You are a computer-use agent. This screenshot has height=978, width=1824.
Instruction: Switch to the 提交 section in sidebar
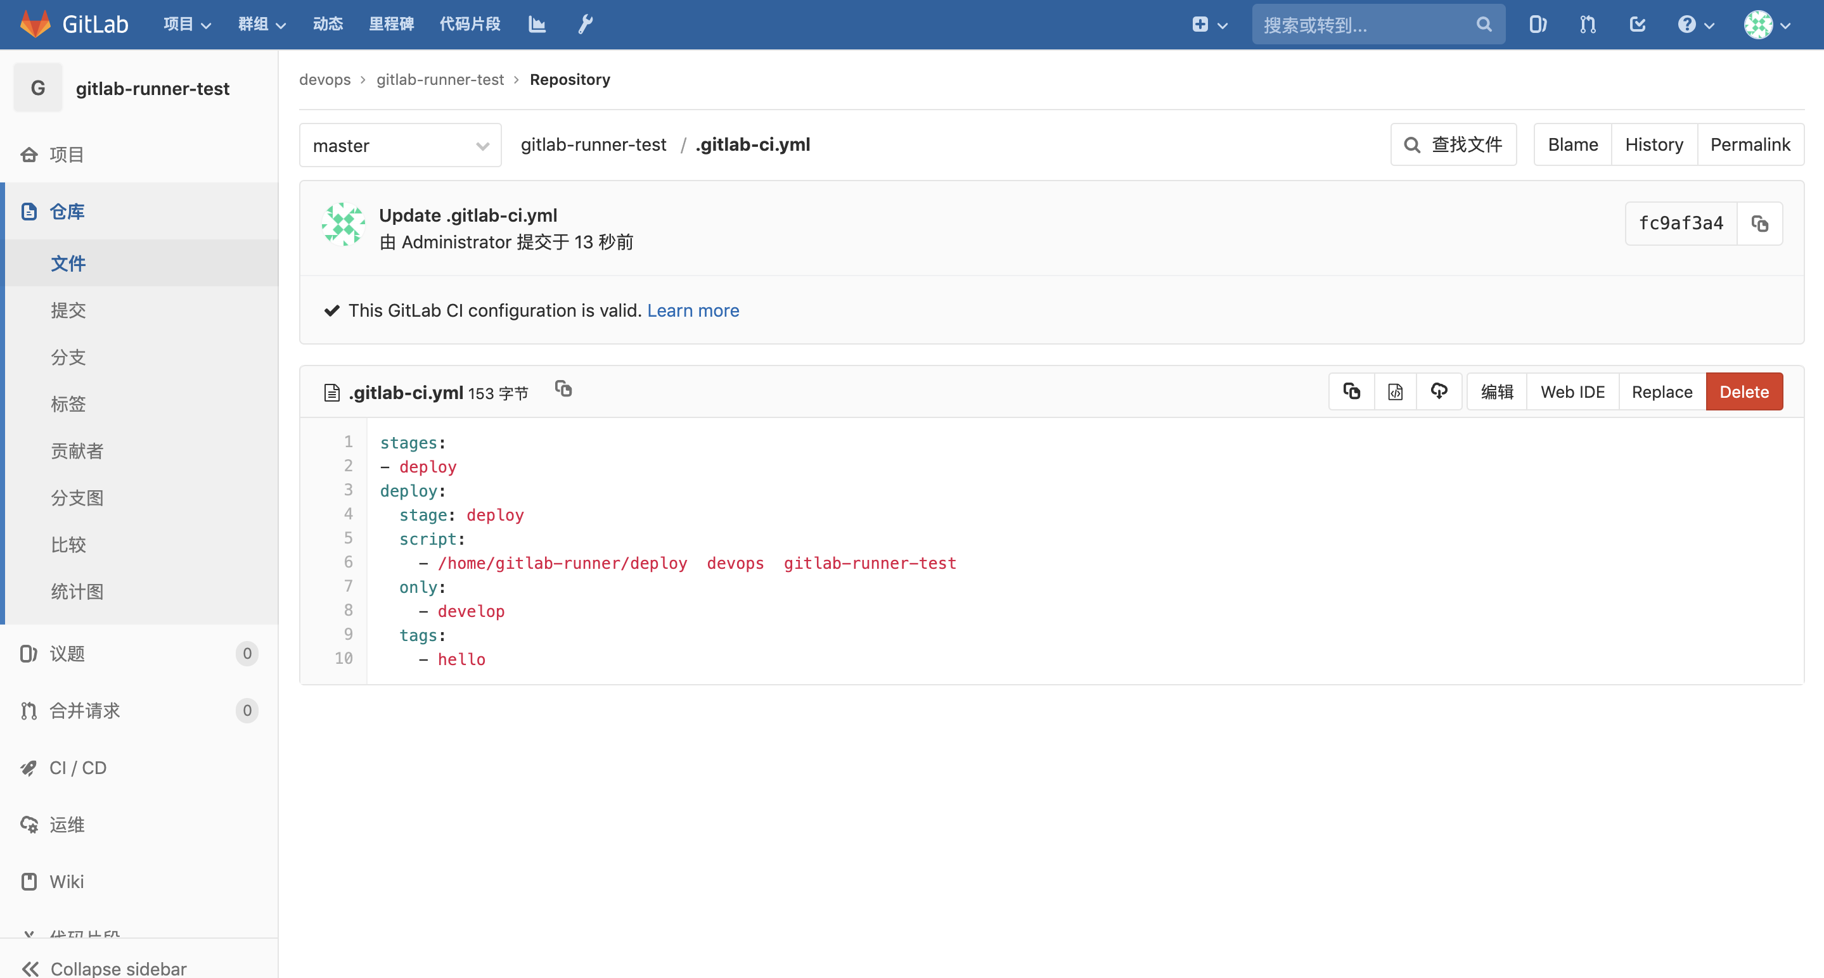[x=68, y=310]
